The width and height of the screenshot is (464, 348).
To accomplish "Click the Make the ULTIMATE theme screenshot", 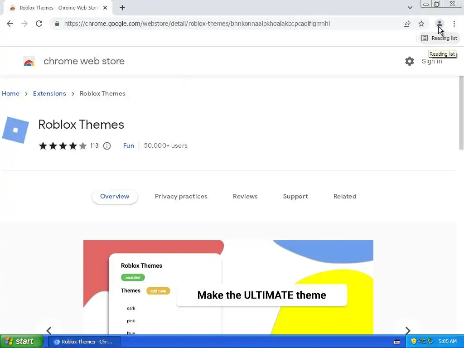I will (x=228, y=287).
